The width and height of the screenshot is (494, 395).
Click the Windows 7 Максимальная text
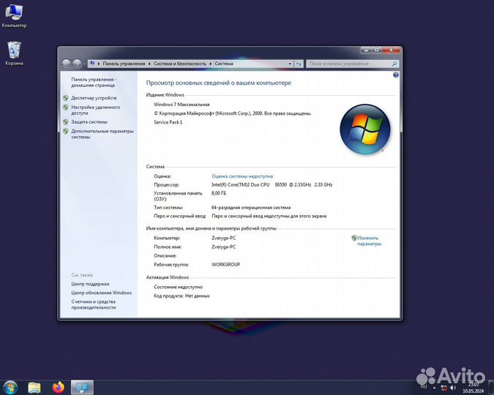click(181, 105)
